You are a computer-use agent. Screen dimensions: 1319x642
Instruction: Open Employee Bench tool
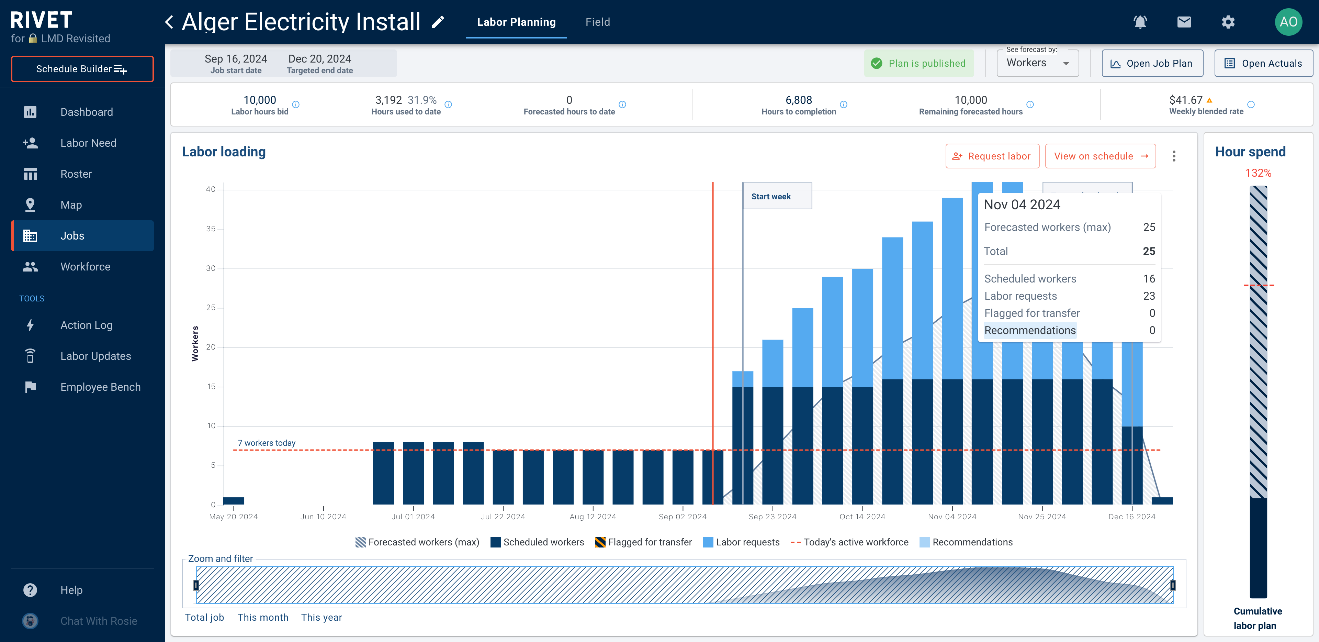pyautogui.click(x=82, y=387)
